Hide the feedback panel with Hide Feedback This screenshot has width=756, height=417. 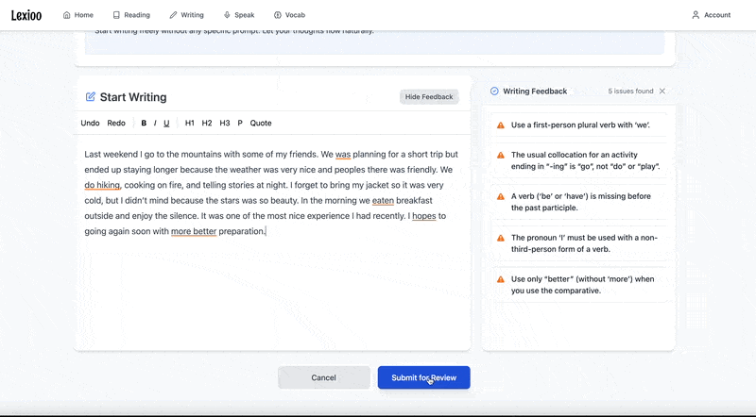[x=429, y=97]
